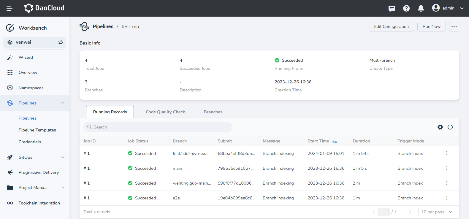Focus the Search input field
The image size is (469, 219).
pyautogui.click(x=160, y=127)
